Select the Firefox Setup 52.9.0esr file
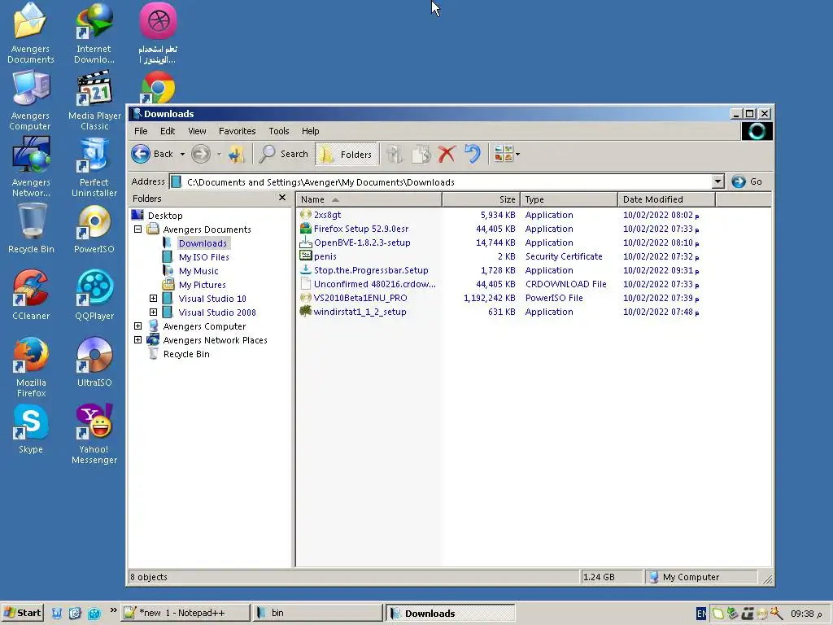The height and width of the screenshot is (625, 833). pos(360,229)
